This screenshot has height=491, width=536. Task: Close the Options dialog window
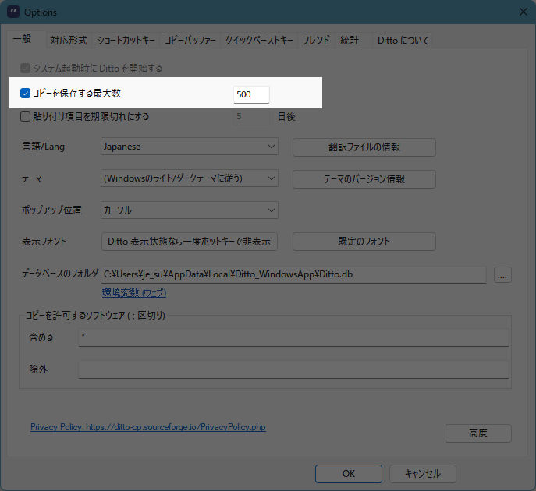523,12
